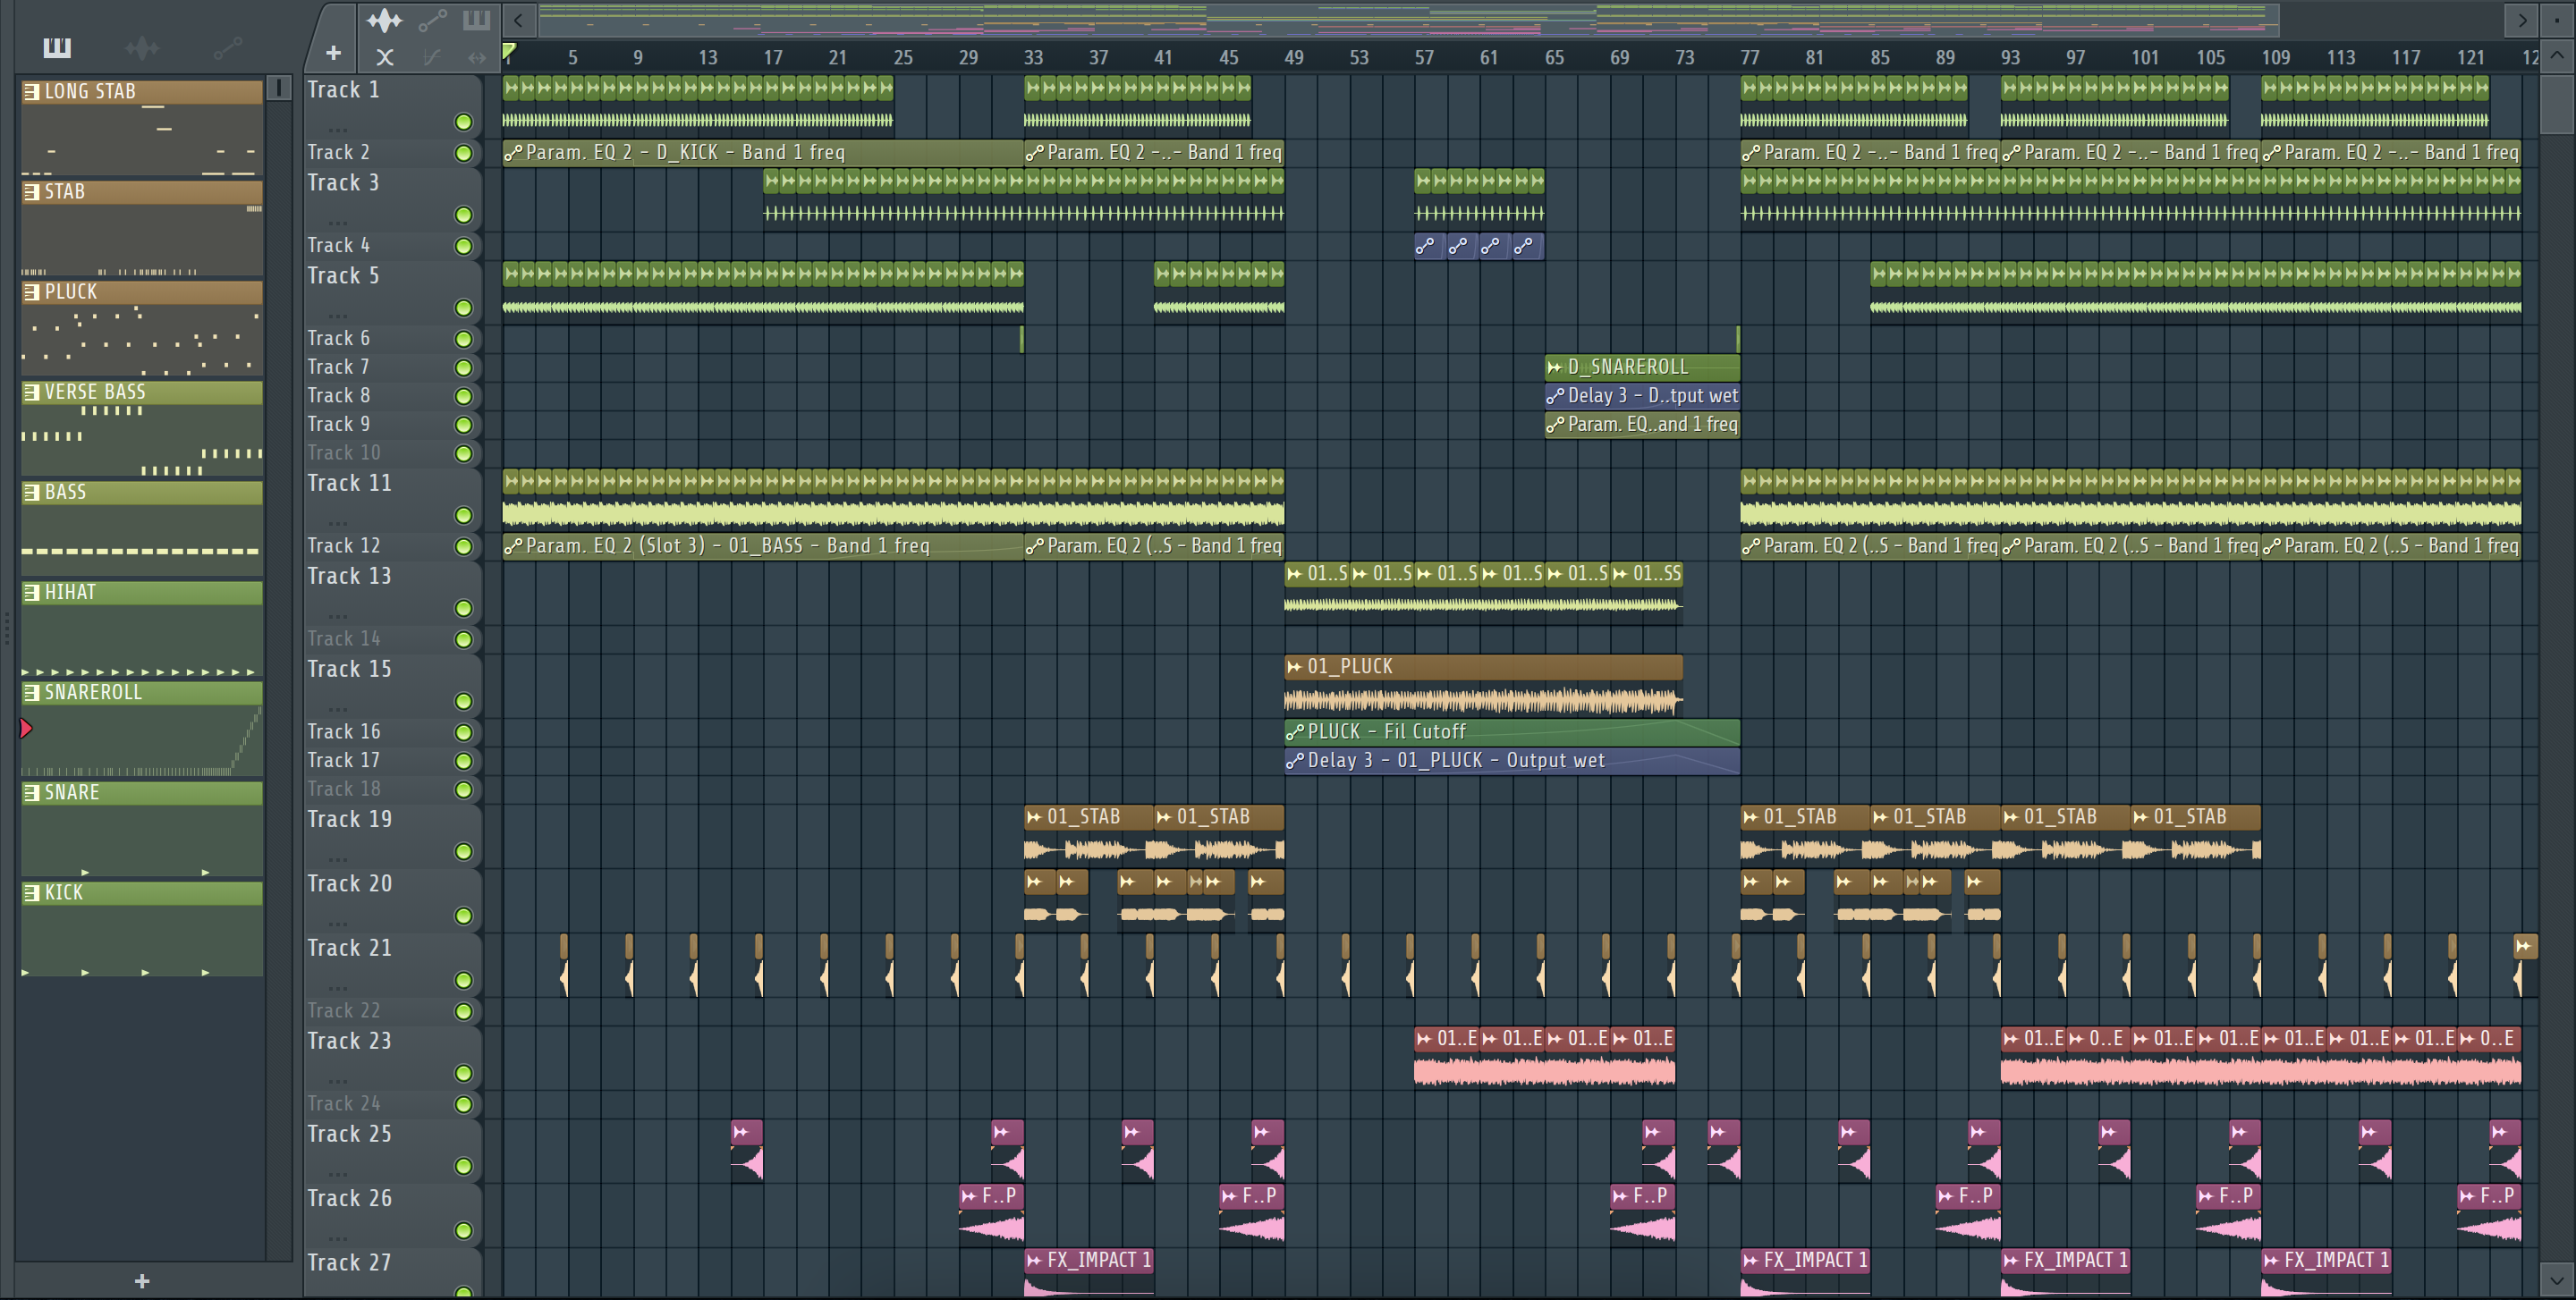2576x1300 pixels.
Task: Show patterns in picker panel (piano icon)
Action: [57, 47]
